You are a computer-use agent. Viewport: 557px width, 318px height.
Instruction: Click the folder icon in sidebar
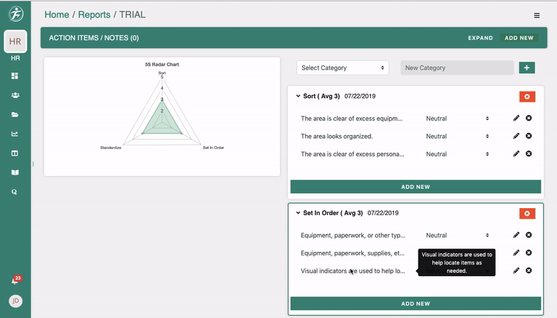(15, 115)
